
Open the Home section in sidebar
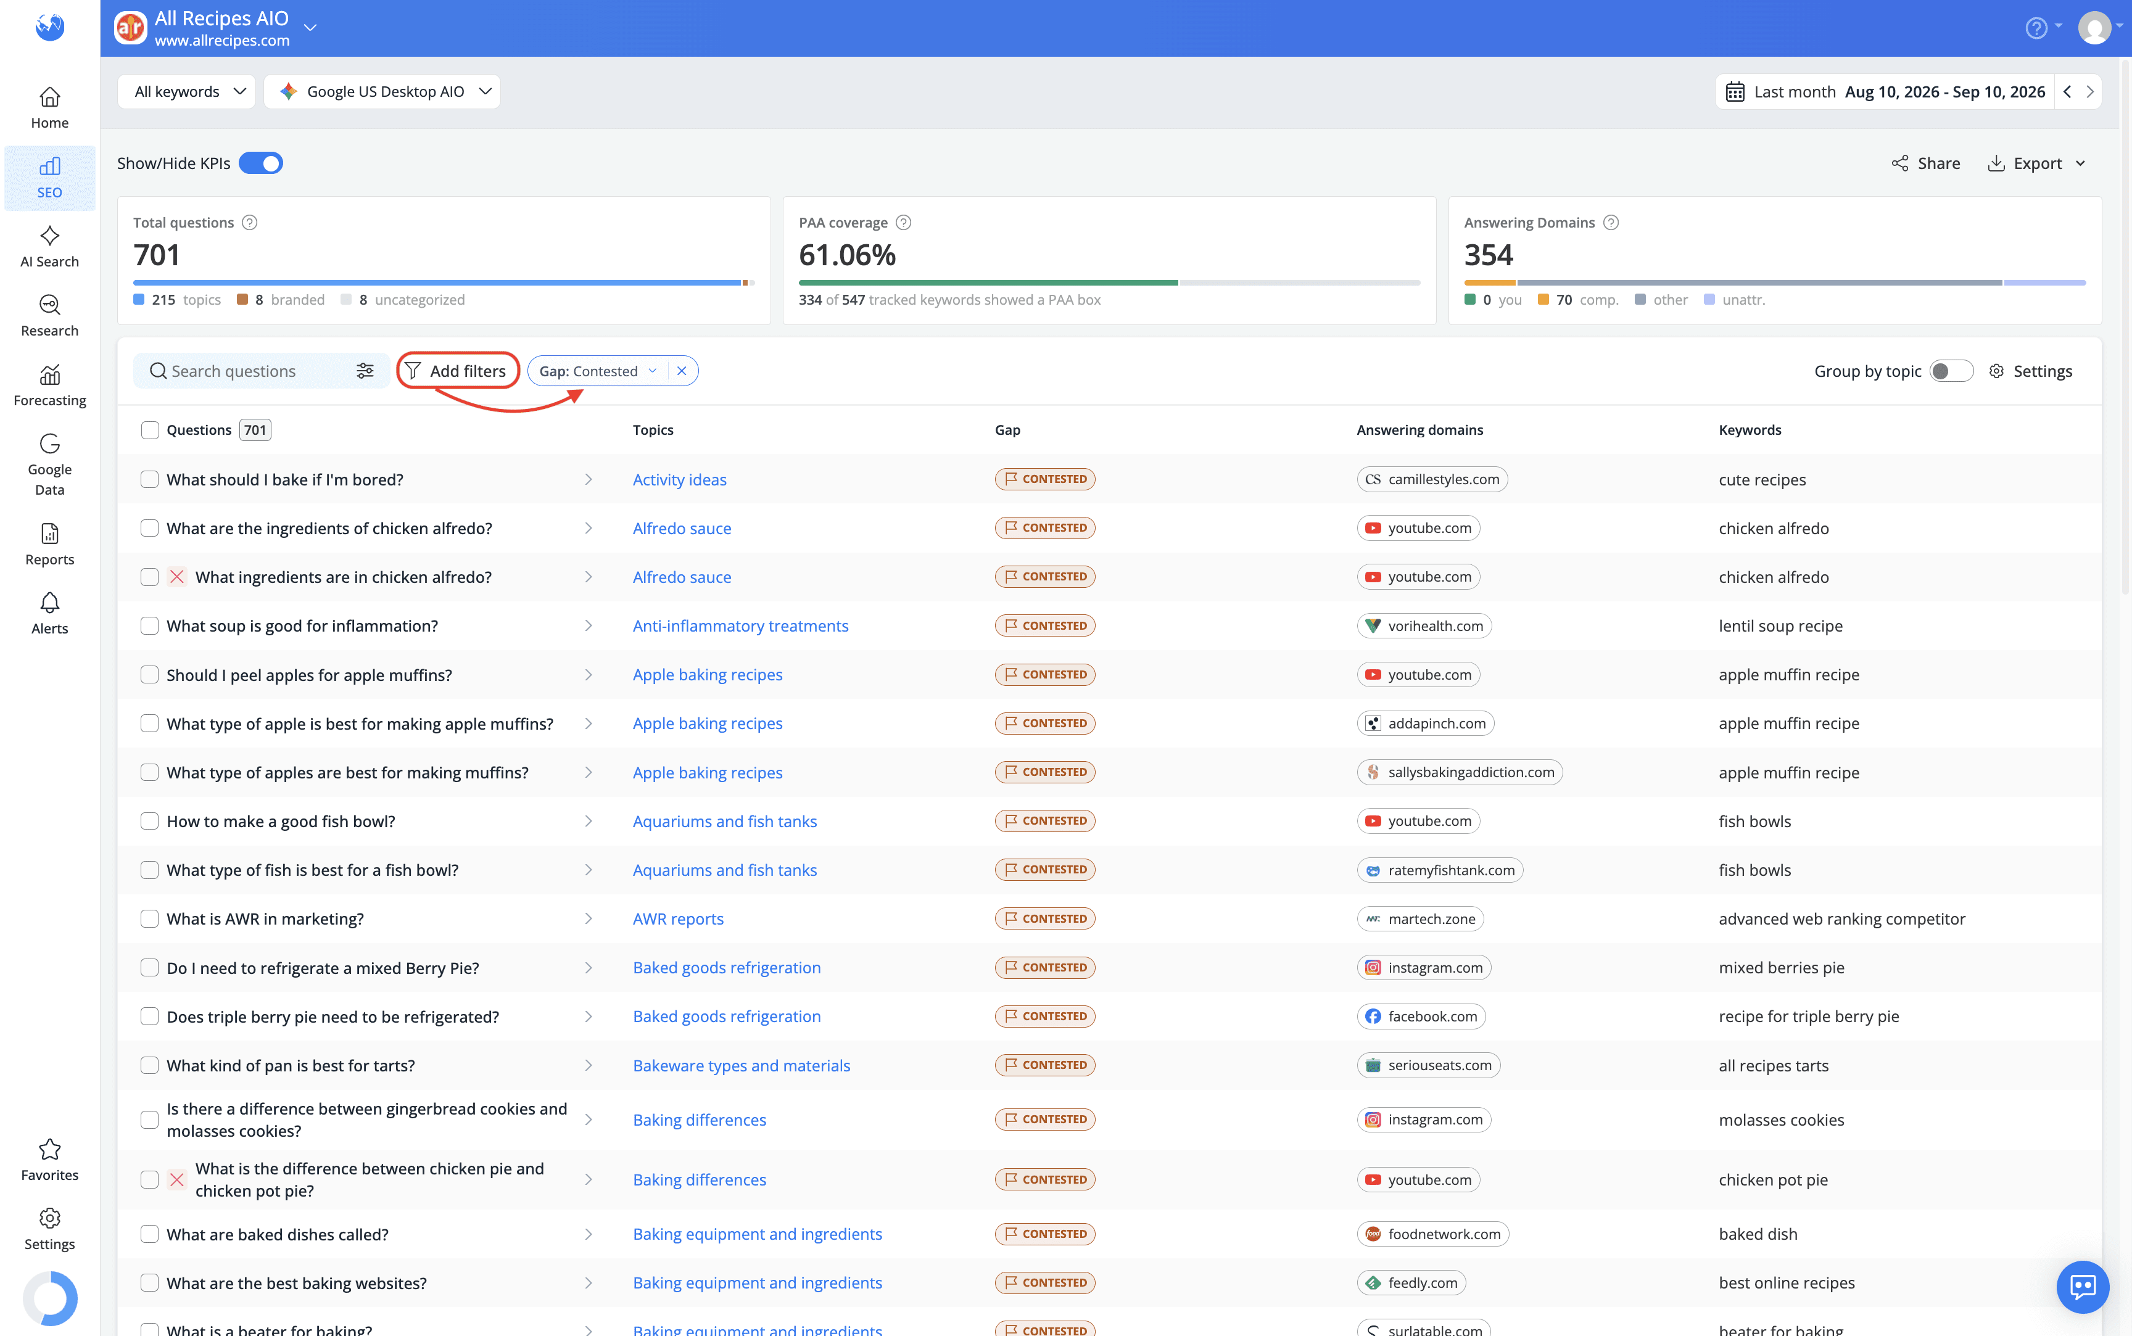(x=49, y=108)
